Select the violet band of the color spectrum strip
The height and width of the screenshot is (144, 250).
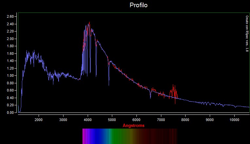pos(86,135)
